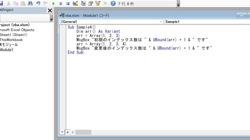Toggle Design Mode icon in toolbar
Image resolution: width=250 pixels, height=140 pixels.
[x=75, y=3]
